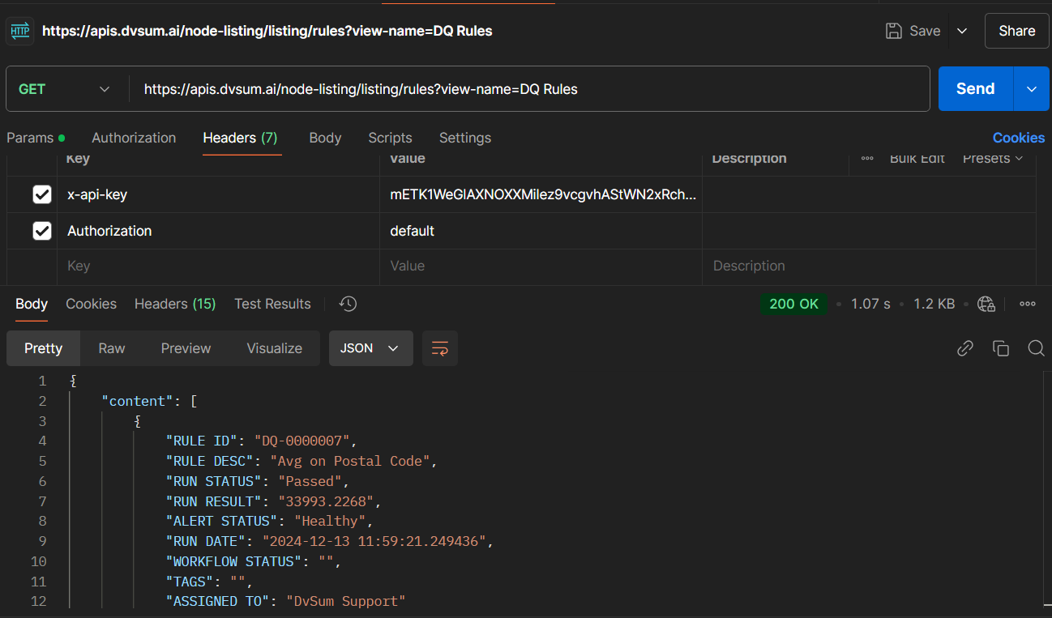Open the GET method dropdown

coord(65,89)
